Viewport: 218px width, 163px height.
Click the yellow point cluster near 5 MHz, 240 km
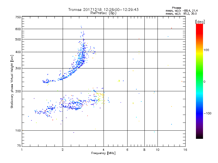119,81
